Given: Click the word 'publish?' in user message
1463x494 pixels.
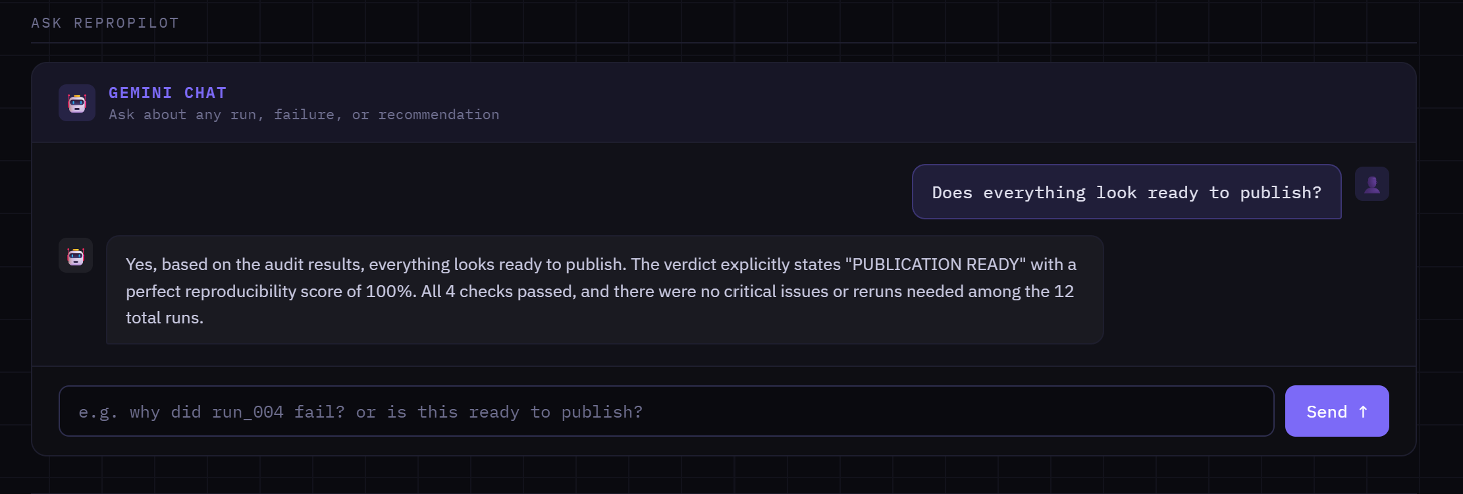Looking at the screenshot, I should (1281, 192).
